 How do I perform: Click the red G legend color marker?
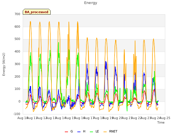(x=66, y=132)
